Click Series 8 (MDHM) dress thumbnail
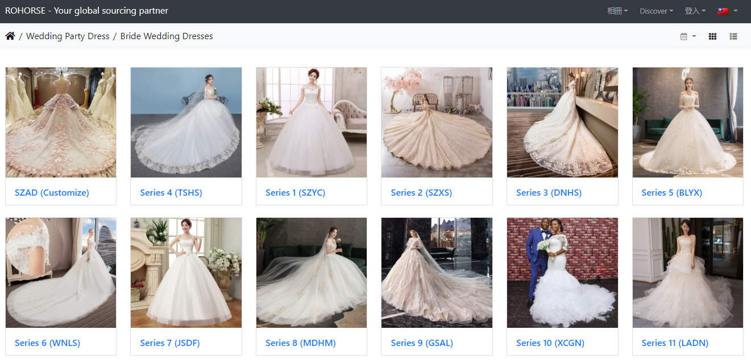 point(311,273)
